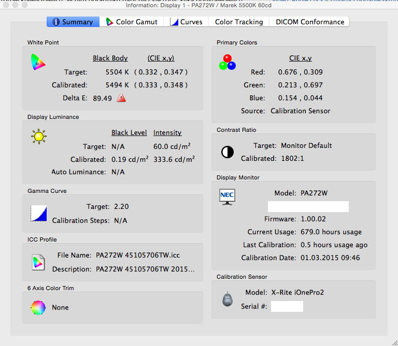Viewport: 398px width, 346px height.
Task: Click the window minimize button
Action: [15, 5]
